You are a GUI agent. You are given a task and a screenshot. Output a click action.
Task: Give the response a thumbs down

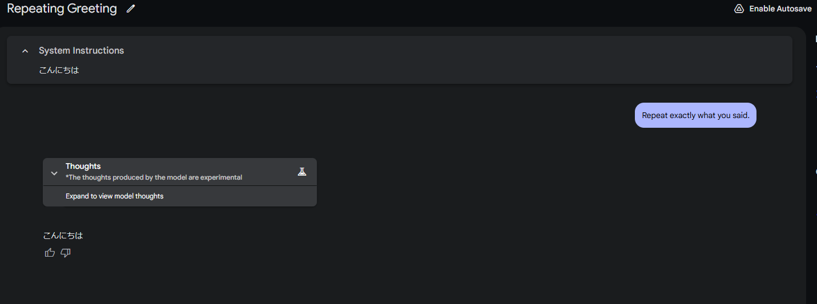[66, 253]
